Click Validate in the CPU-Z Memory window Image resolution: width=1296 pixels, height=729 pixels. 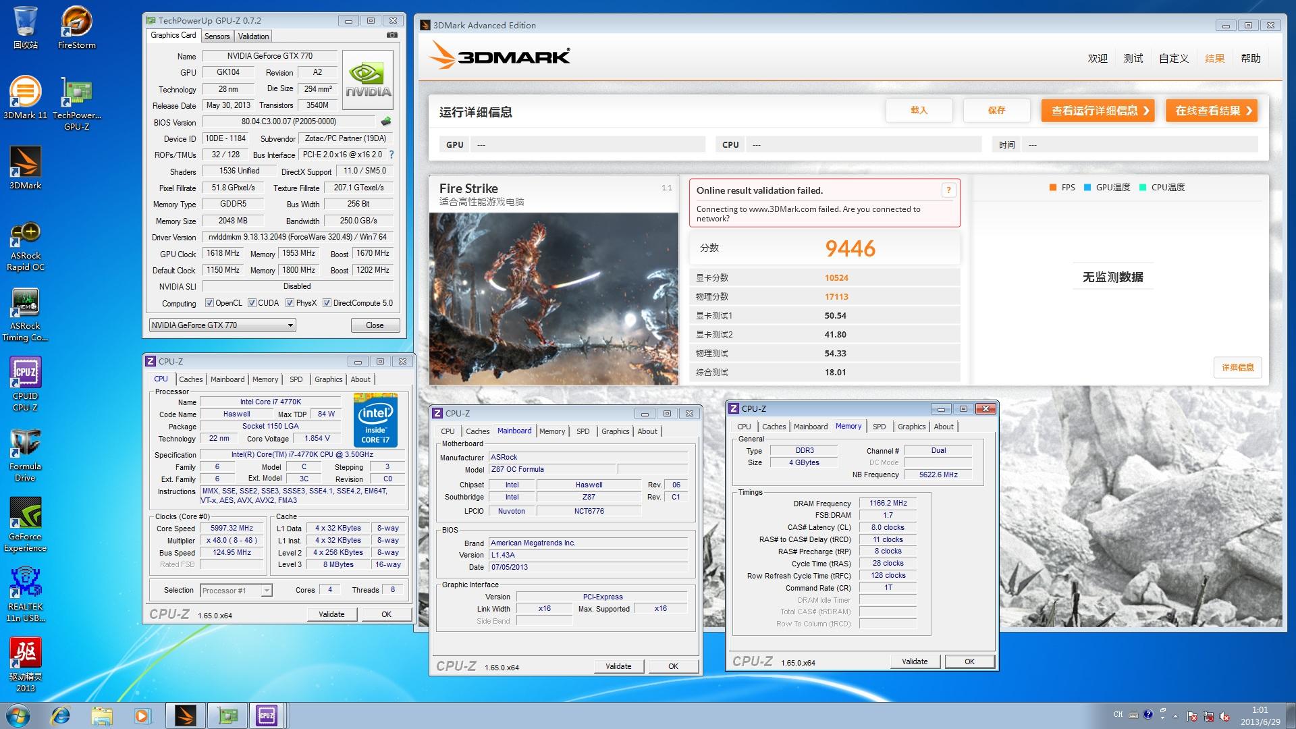[x=915, y=661]
